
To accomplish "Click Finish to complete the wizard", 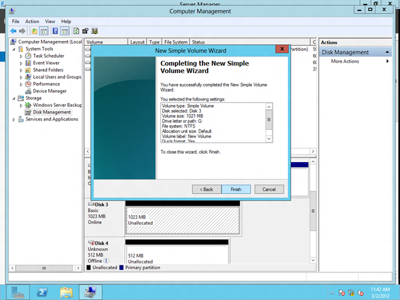I will [236, 189].
